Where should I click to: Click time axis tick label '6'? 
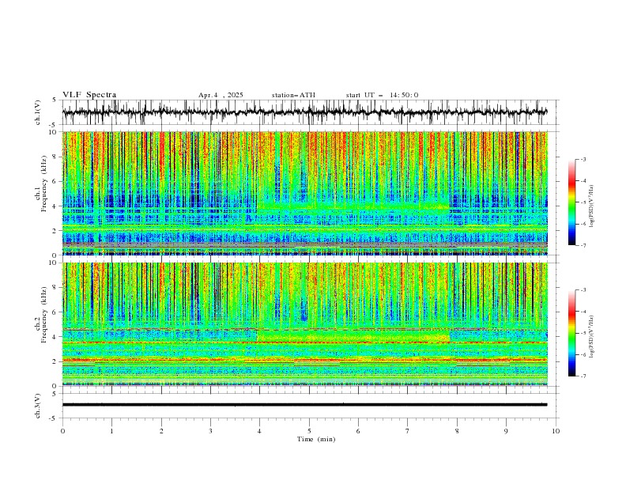coord(358,431)
